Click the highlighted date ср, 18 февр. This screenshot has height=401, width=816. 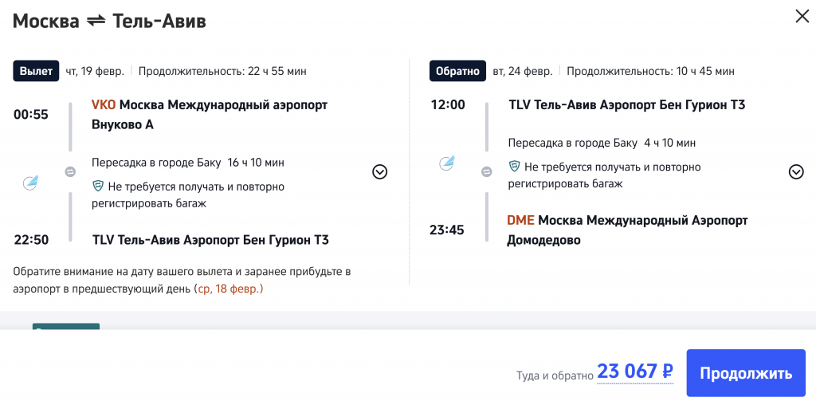pyautogui.click(x=229, y=289)
